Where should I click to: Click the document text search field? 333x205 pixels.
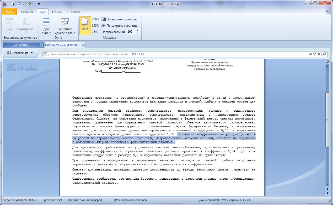tap(176, 54)
